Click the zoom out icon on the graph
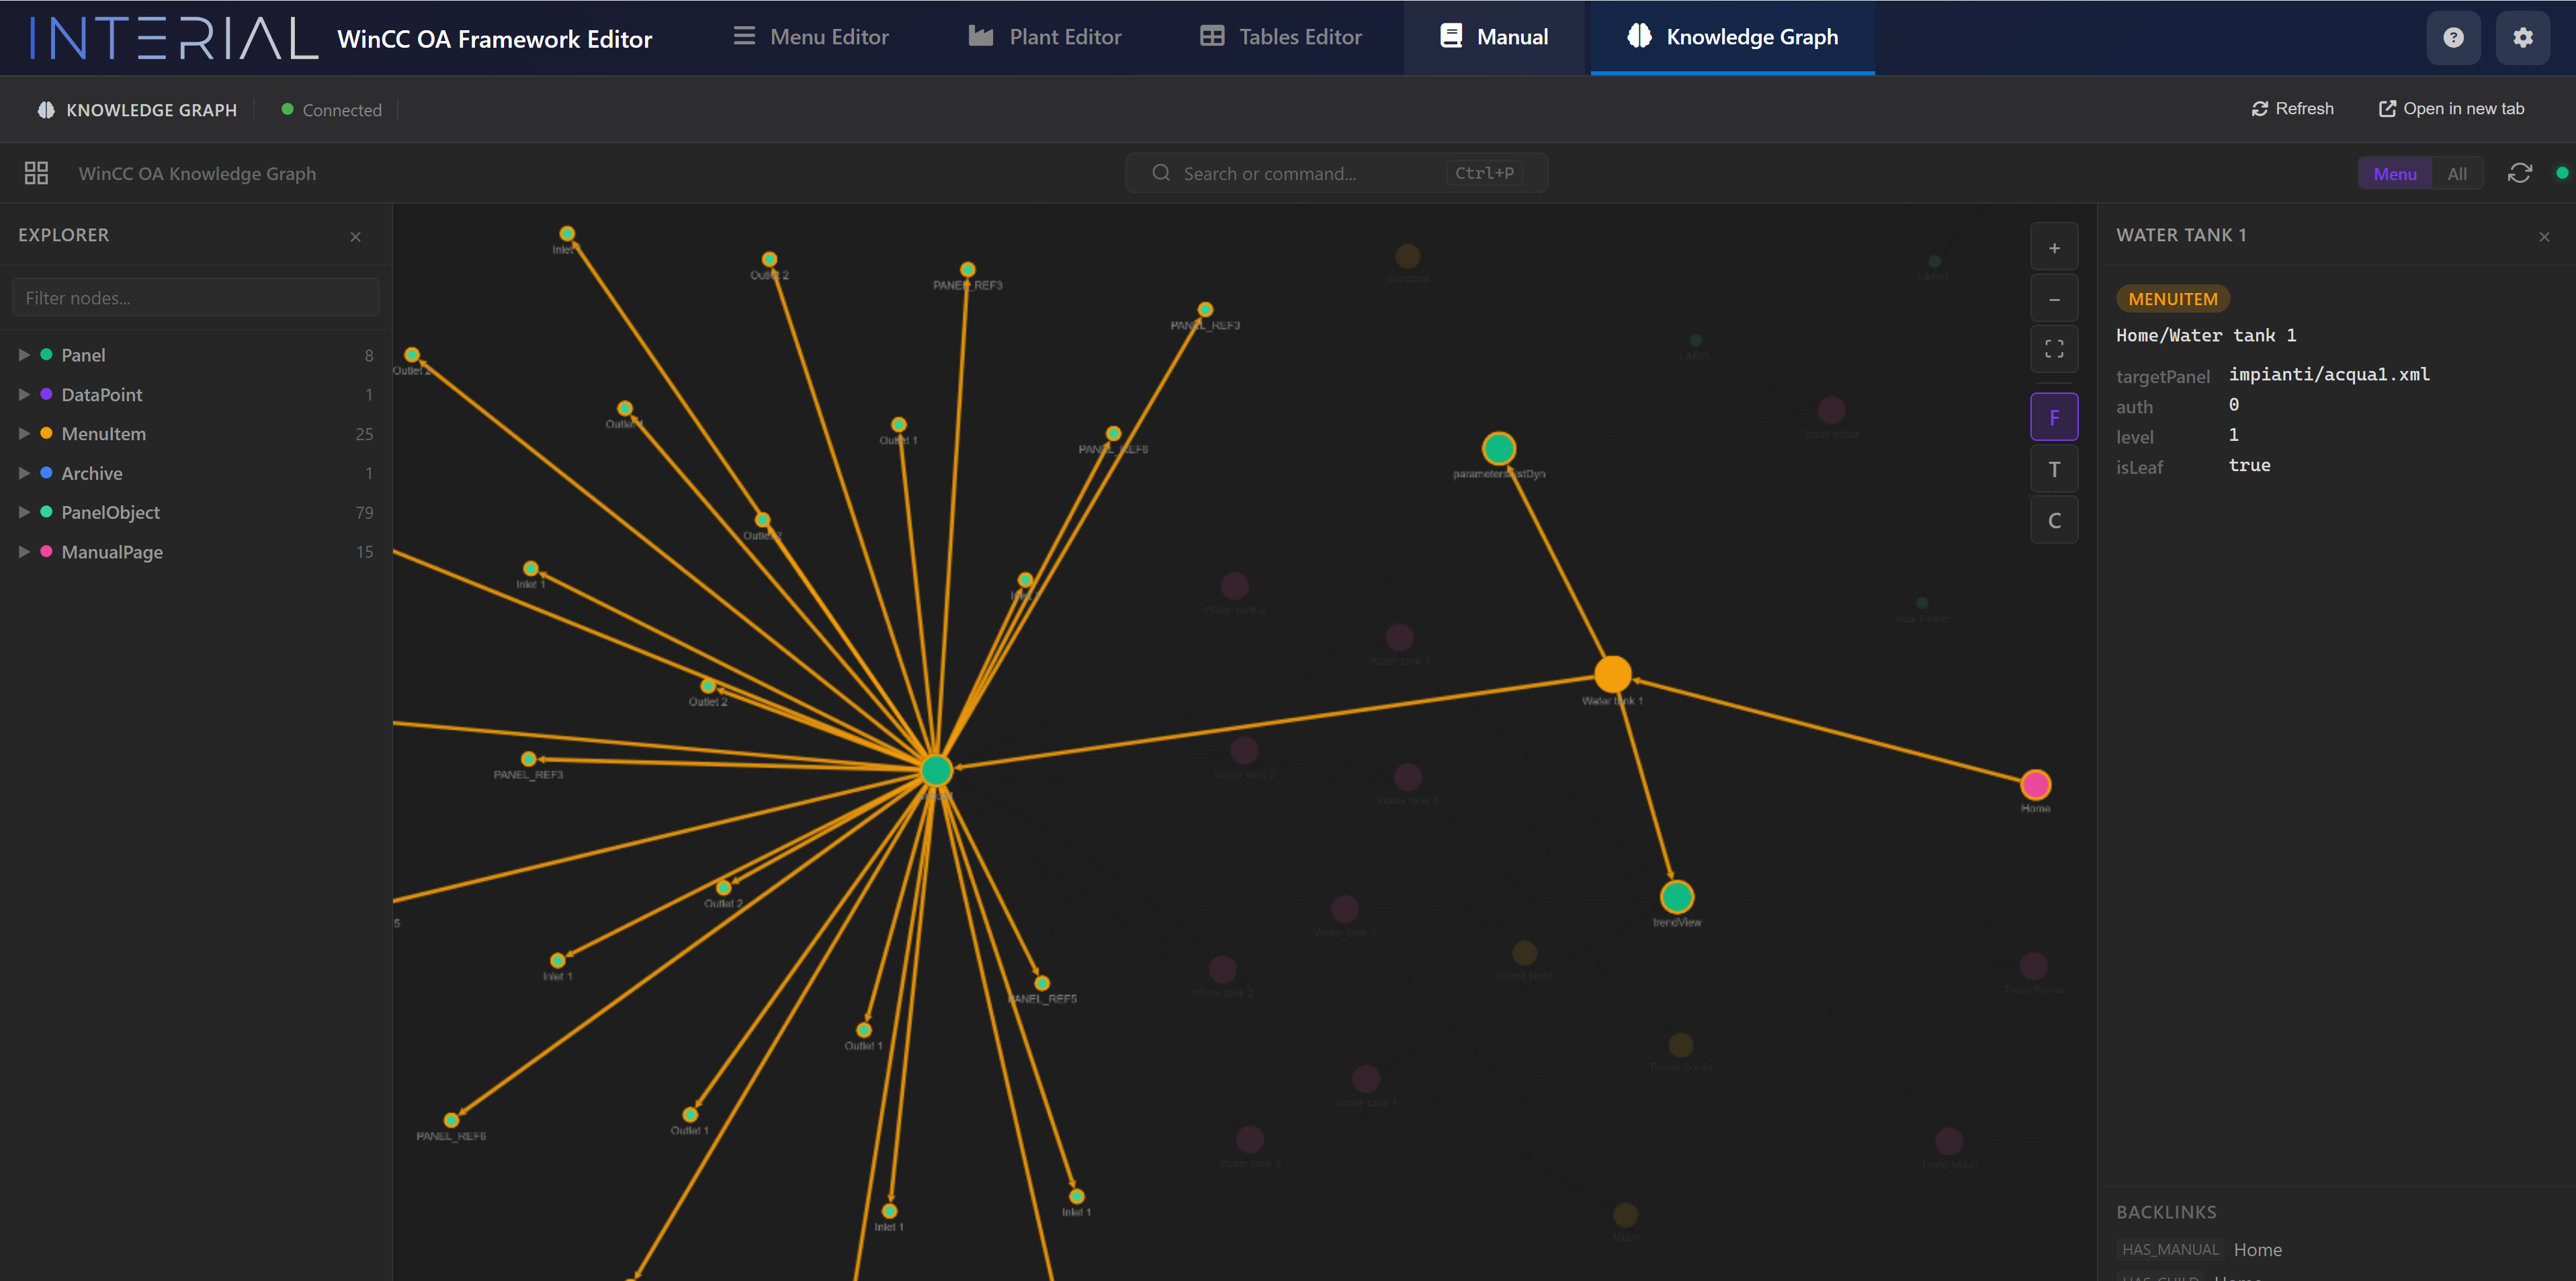Image resolution: width=2576 pixels, height=1281 pixels. [x=2055, y=298]
